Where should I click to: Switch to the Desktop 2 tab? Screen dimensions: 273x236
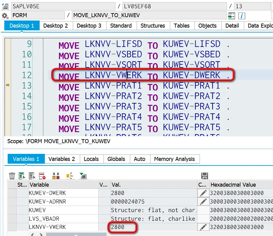coord(56,25)
